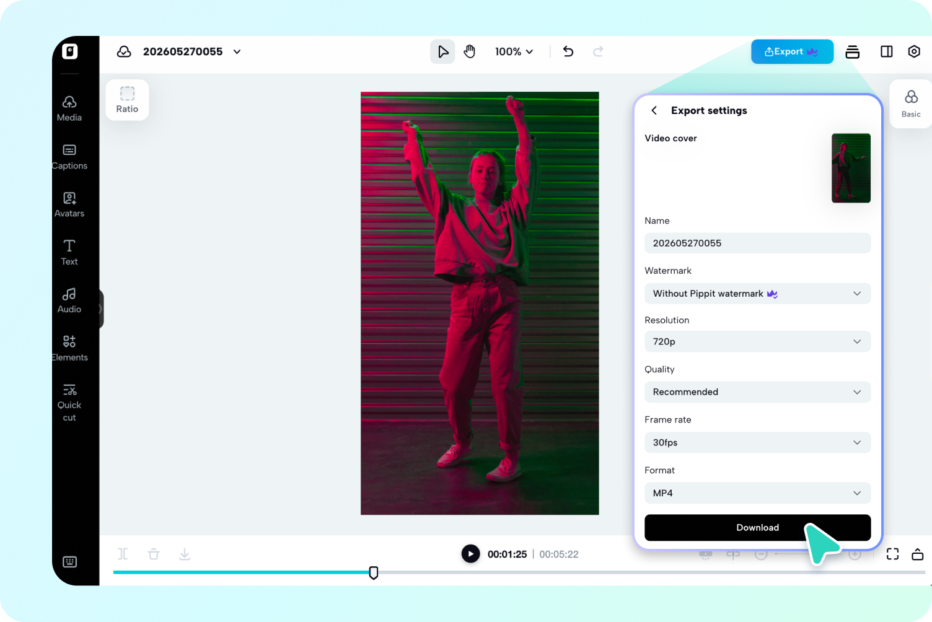Click the split clip icon in bottom toolbar

point(123,554)
